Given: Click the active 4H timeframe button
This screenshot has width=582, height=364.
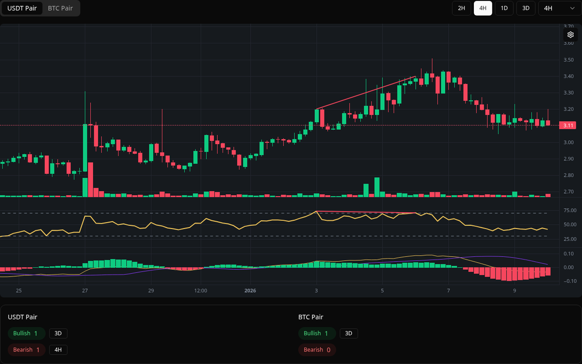Looking at the screenshot, I should click(483, 8).
